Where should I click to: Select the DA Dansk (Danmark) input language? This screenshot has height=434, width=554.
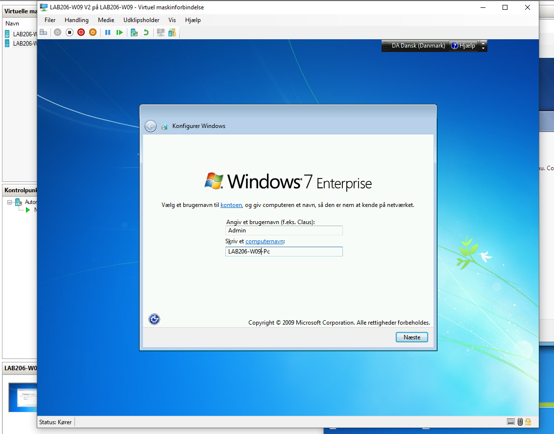pos(418,46)
